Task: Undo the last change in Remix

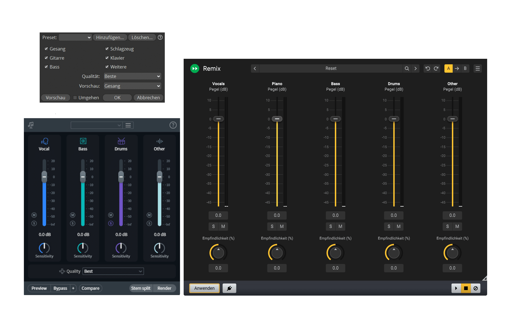Action: 428,68
